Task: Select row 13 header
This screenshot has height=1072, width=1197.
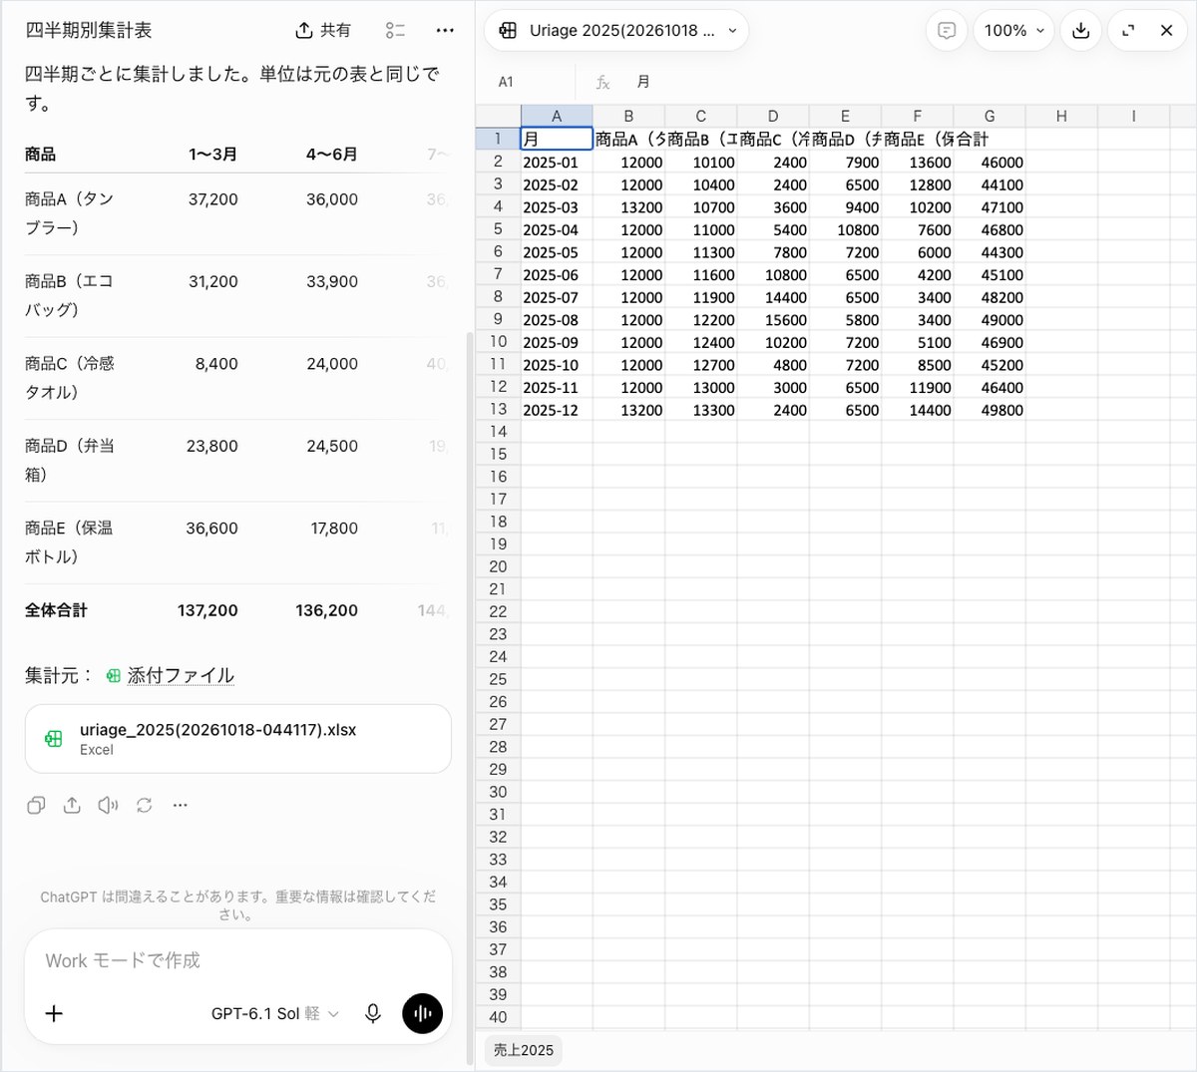Action: (x=498, y=409)
